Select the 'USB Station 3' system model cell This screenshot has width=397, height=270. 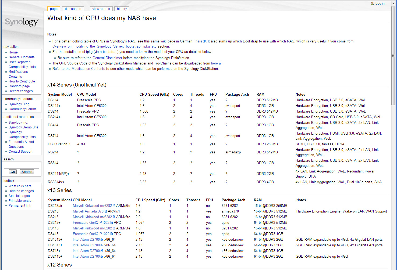coord(59,144)
